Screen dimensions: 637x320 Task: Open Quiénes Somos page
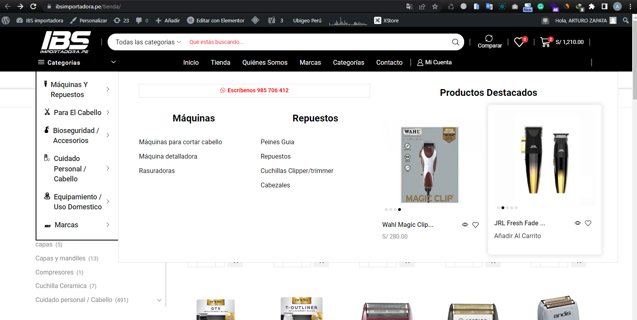[265, 62]
